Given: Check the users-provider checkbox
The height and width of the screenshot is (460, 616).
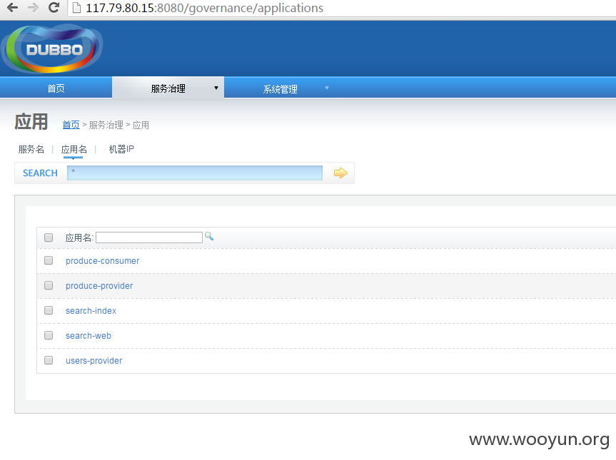Looking at the screenshot, I should click(49, 360).
